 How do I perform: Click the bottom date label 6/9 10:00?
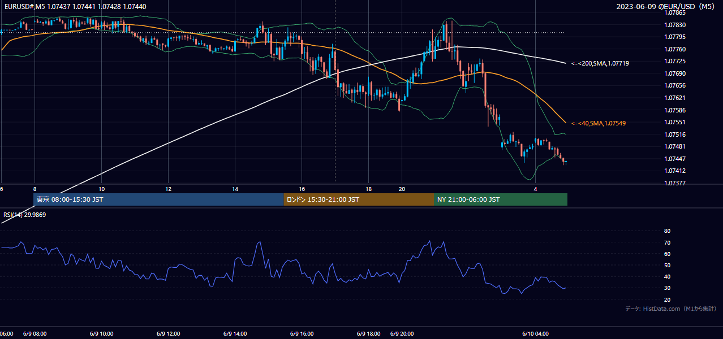point(101,334)
